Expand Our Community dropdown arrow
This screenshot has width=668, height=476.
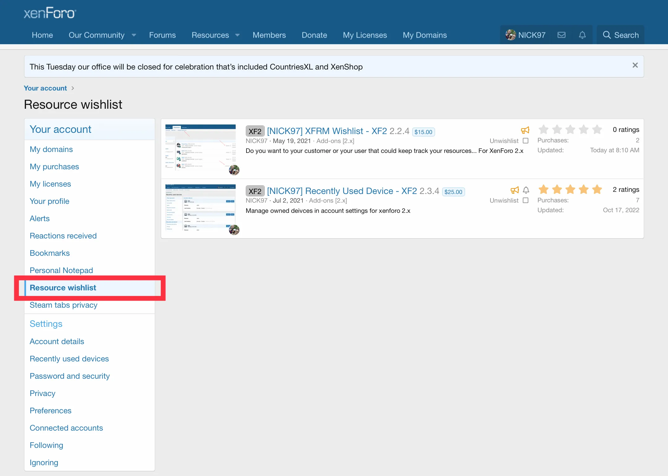(x=134, y=35)
